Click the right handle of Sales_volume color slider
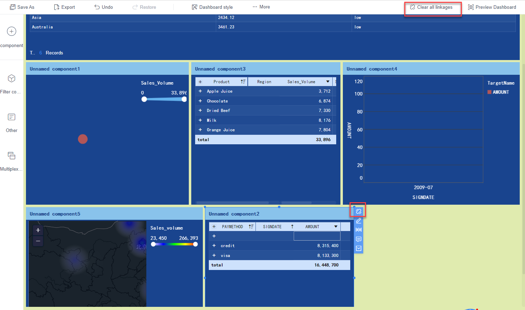The image size is (525, 310). point(195,244)
